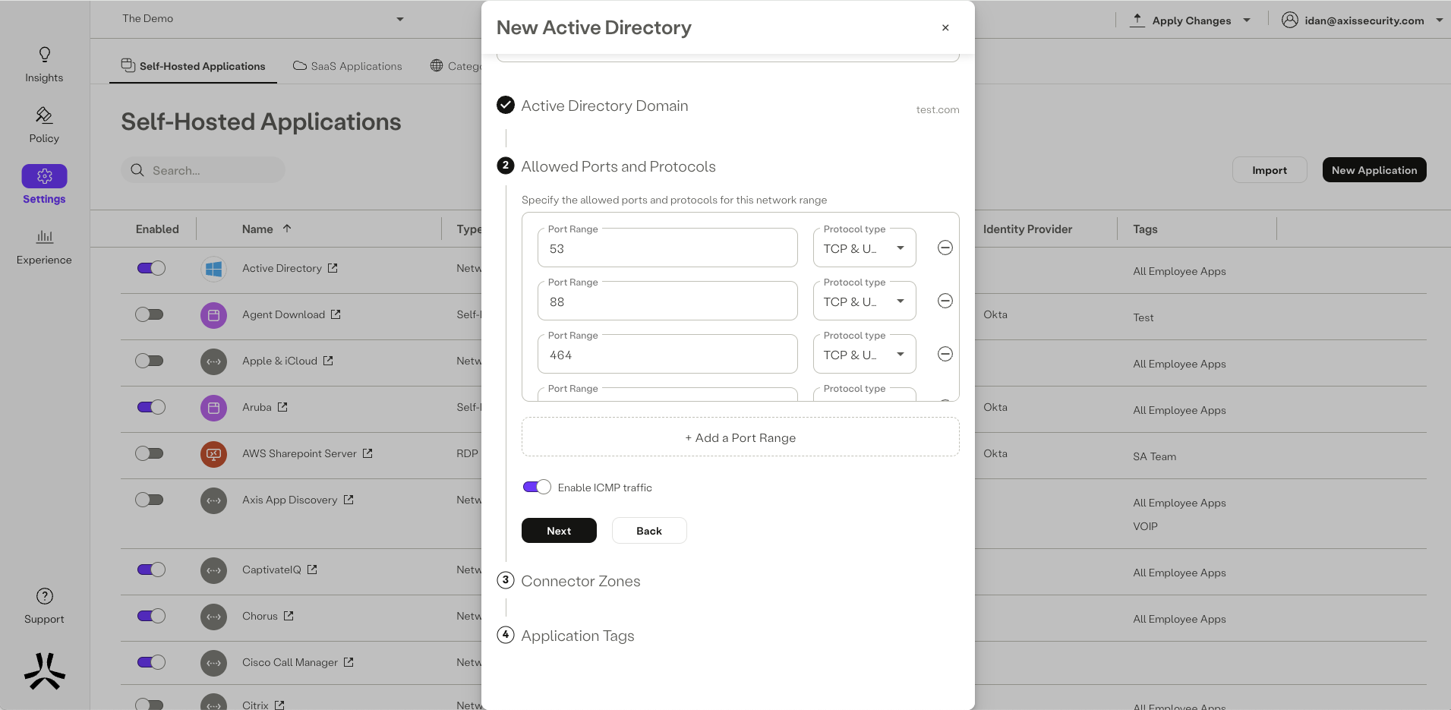
Task: Open the Experience chart icon
Action: [44, 236]
